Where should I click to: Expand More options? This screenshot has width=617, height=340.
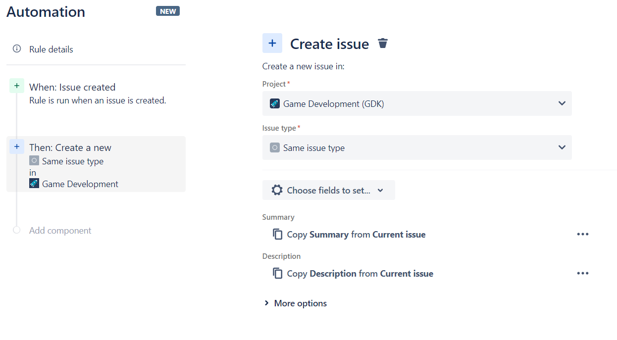[x=295, y=303]
